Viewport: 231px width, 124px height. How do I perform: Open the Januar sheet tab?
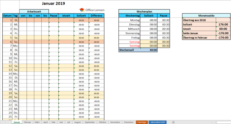tap(17, 122)
